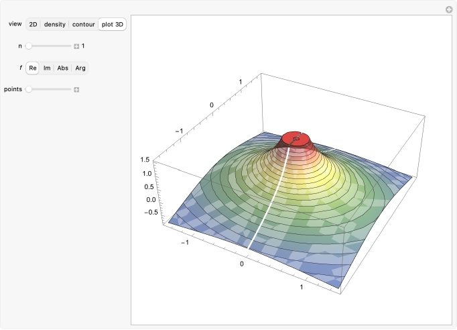Click the points slider thumb
The image size is (457, 330).
29,89
